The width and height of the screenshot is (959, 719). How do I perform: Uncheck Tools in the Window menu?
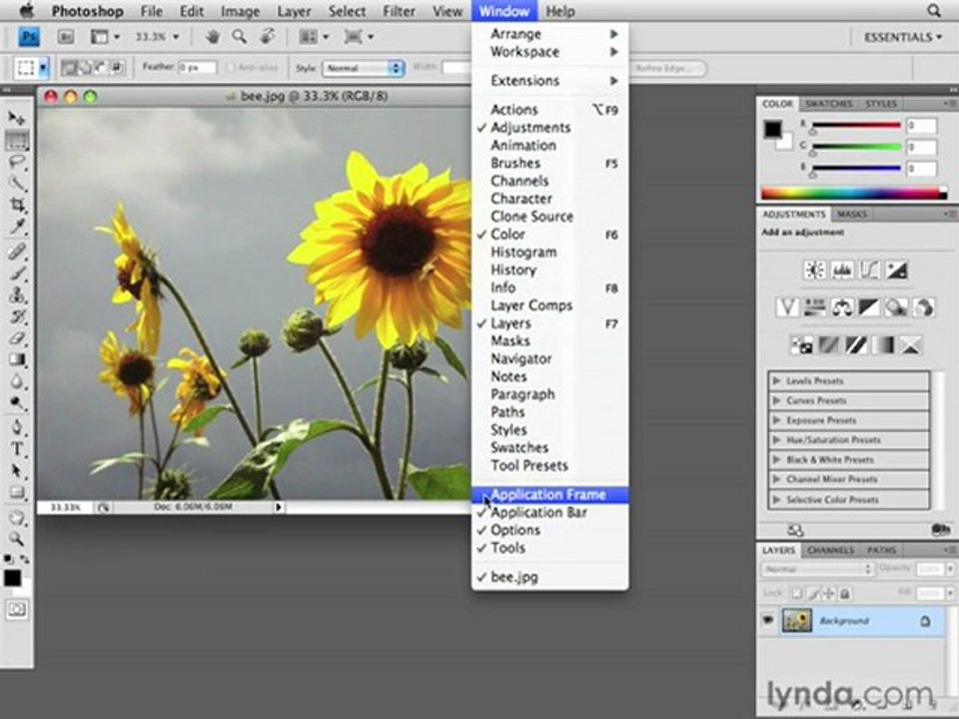549,548
